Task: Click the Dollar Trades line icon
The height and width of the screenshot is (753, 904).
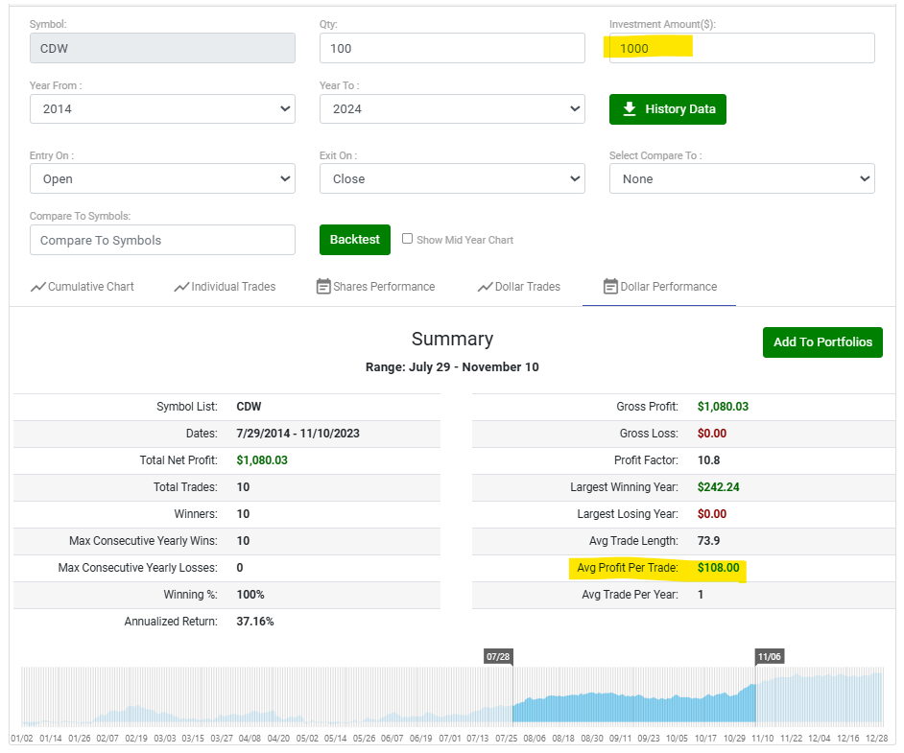Action: (x=486, y=287)
